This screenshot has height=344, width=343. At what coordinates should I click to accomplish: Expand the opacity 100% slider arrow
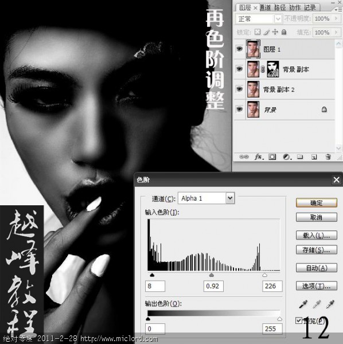(336, 19)
